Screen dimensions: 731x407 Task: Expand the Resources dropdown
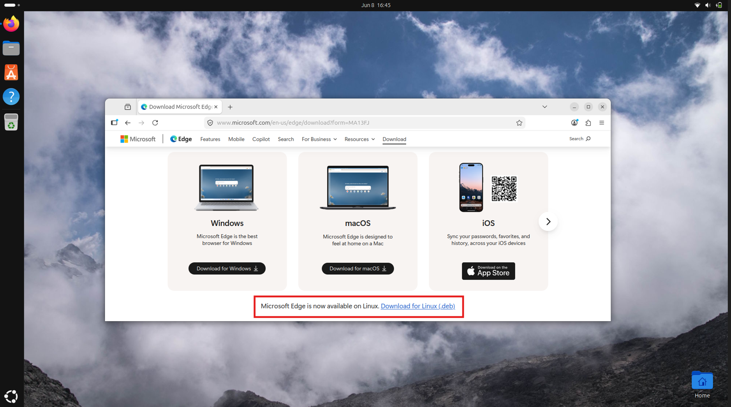pyautogui.click(x=359, y=139)
